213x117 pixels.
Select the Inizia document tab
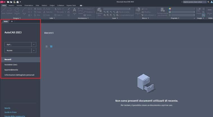[x=6, y=22]
